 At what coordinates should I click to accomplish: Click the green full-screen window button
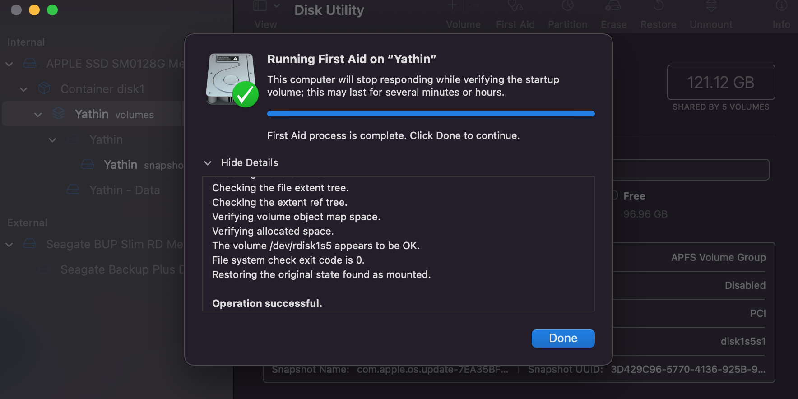52,10
